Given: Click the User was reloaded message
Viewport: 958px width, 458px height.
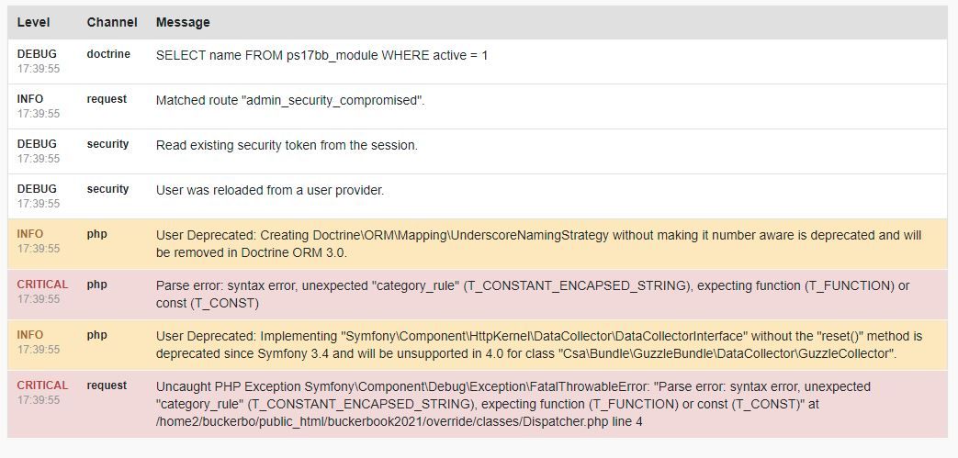Looking at the screenshot, I should (x=269, y=191).
